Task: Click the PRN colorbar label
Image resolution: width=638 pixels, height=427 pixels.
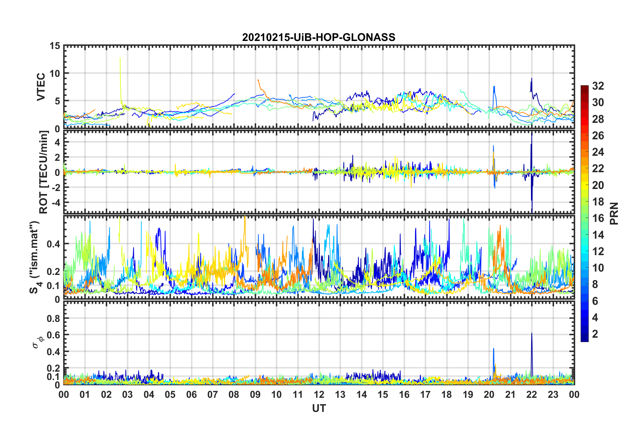Action: click(x=614, y=213)
